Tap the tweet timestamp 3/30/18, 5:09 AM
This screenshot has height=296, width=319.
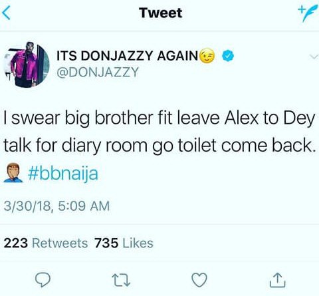click(x=56, y=206)
